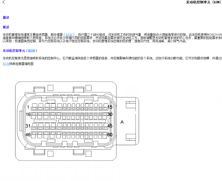Open the ECM link before the connector view caption
This screenshot has height=181, width=222.
pos(6,64)
